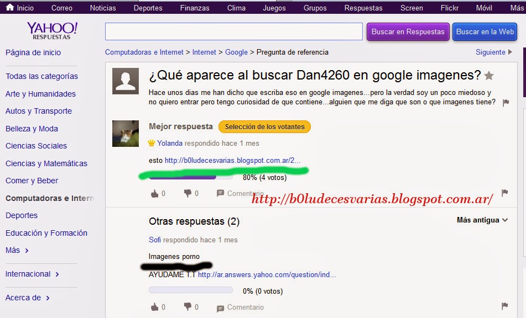
Task: Open Ciencias Sociales category
Action: 37,146
